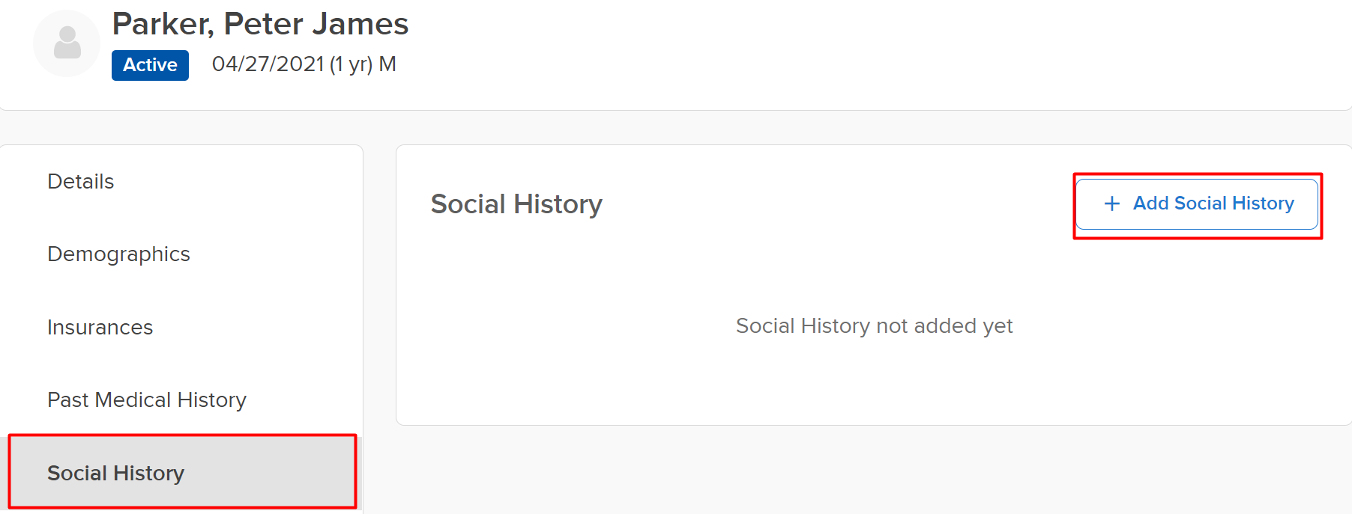Open the Details section
Screen dimensions: 1352x514
click(x=81, y=182)
